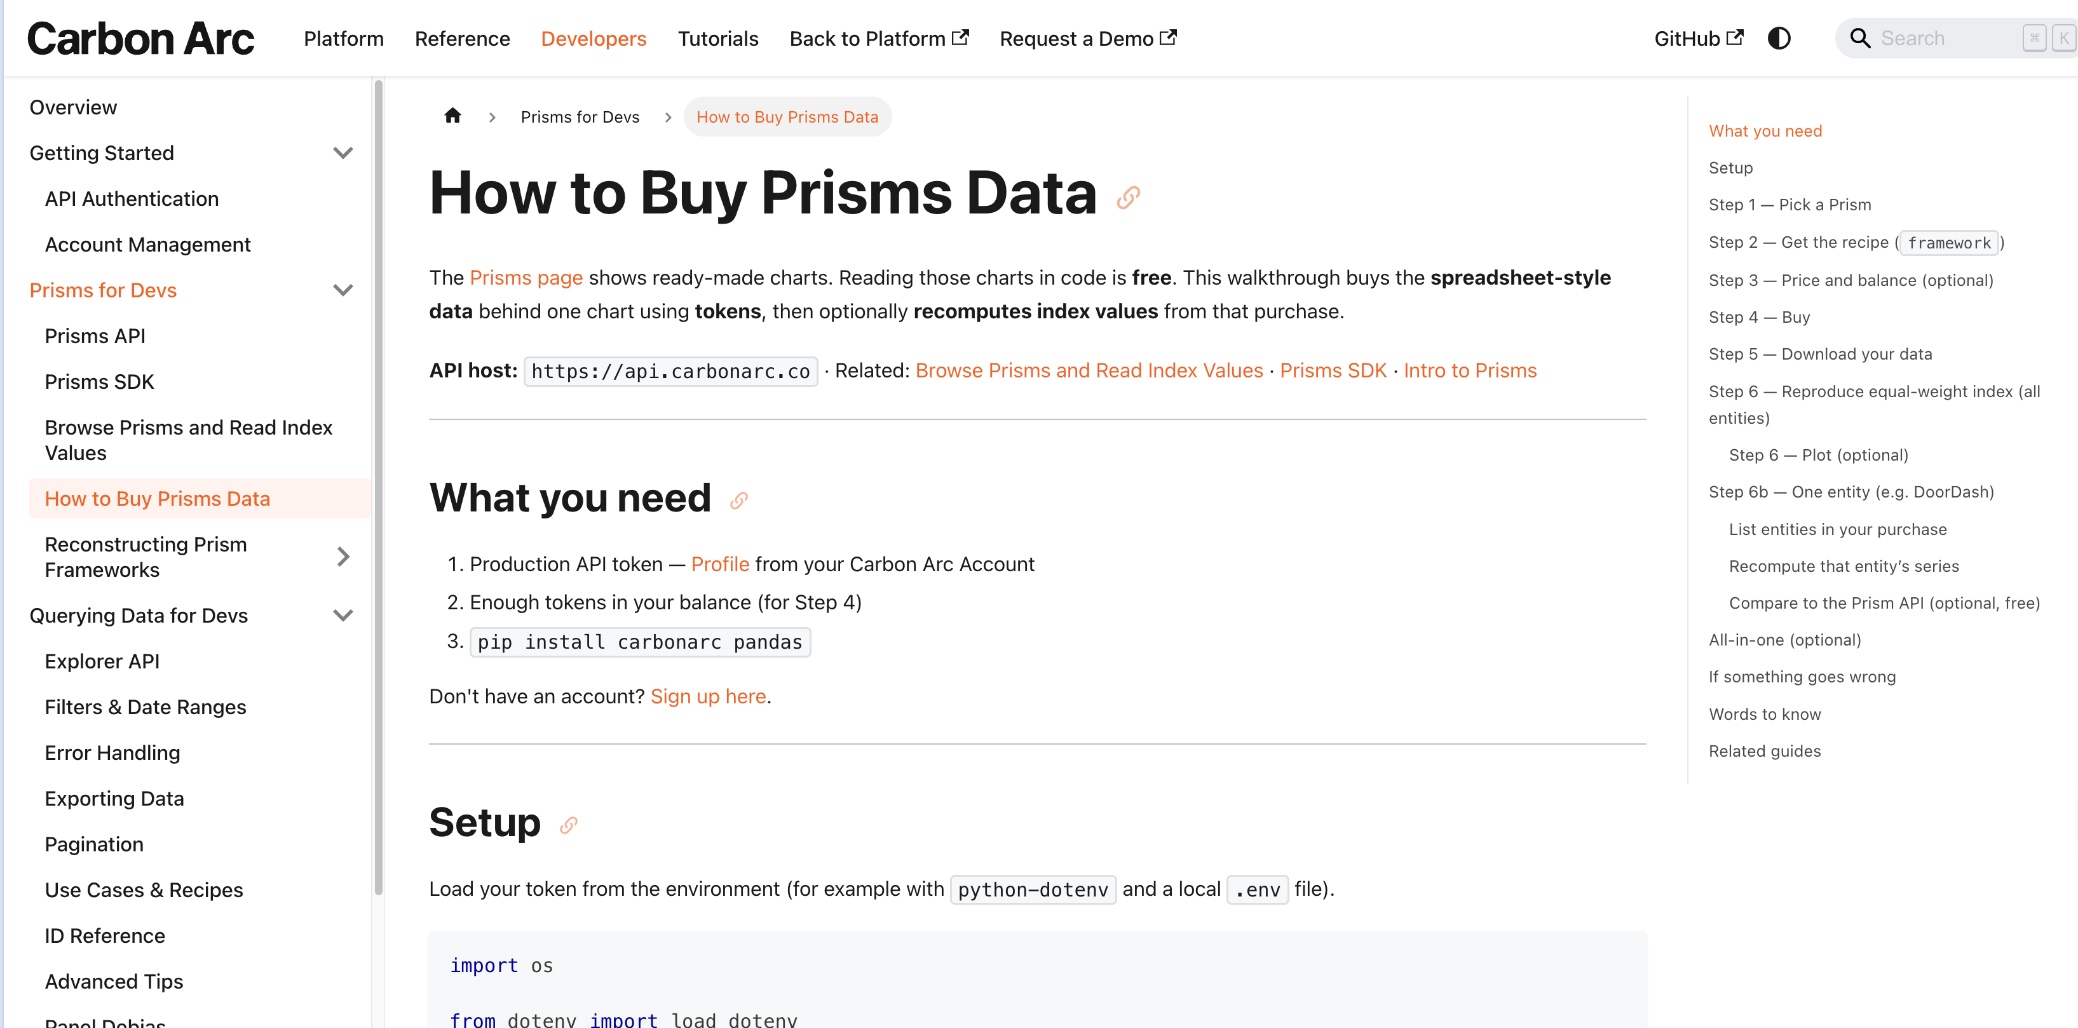Toggle dark/light mode icon
The width and height of the screenshot is (2078, 1028).
(1779, 38)
